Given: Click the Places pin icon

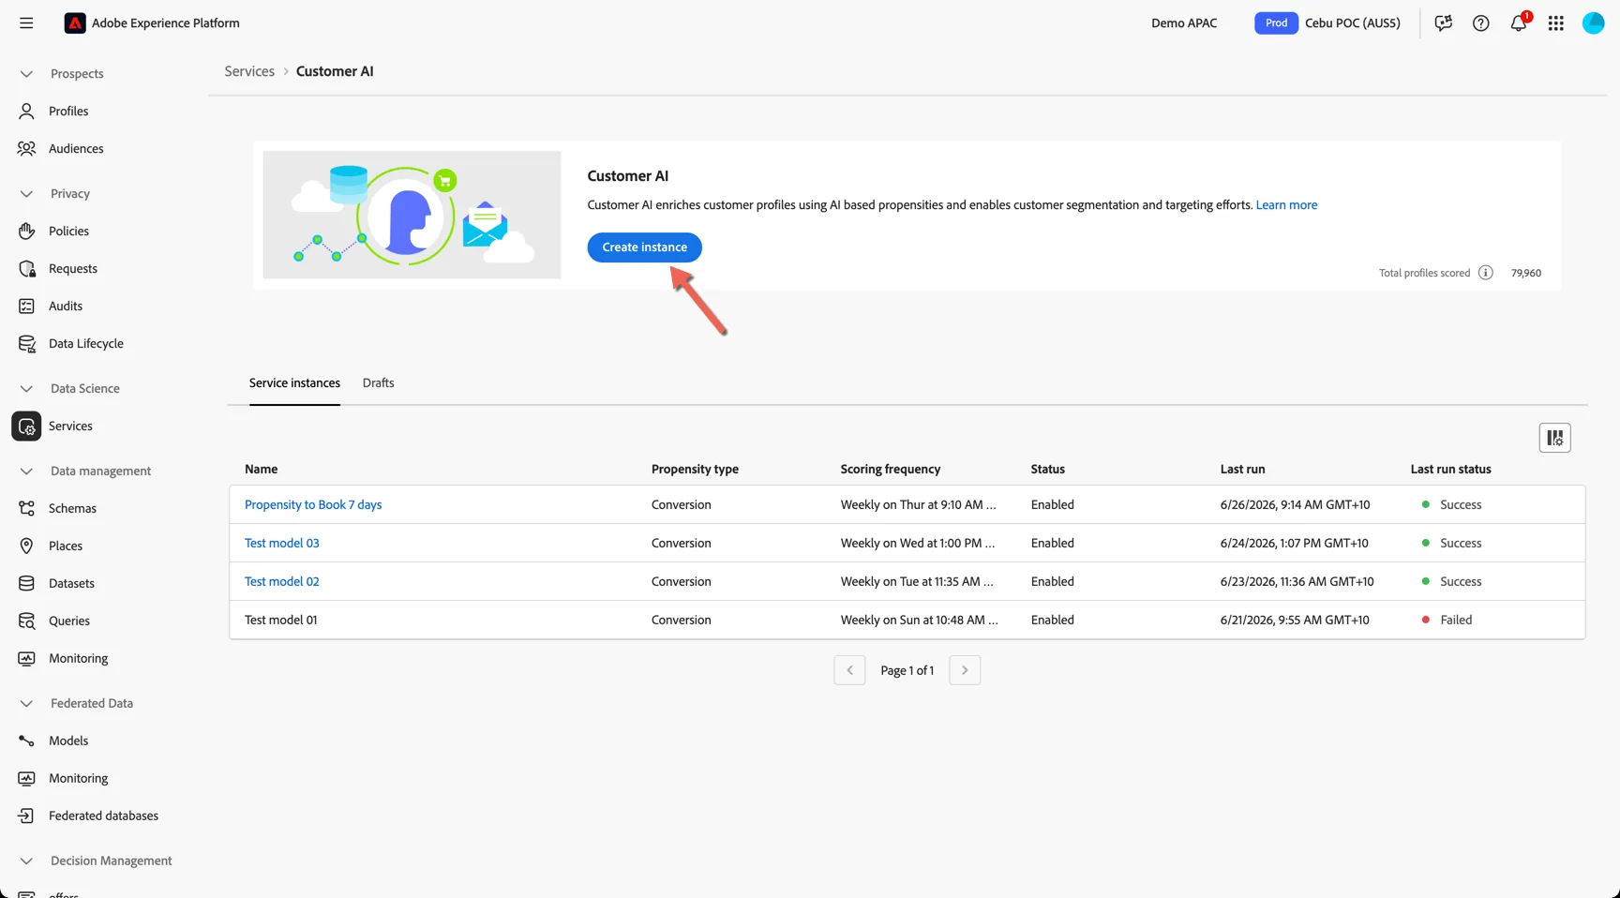Looking at the screenshot, I should coord(26,546).
